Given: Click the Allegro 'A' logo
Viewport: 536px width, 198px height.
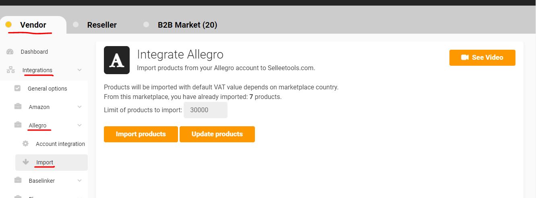Looking at the screenshot, I should (117, 60).
